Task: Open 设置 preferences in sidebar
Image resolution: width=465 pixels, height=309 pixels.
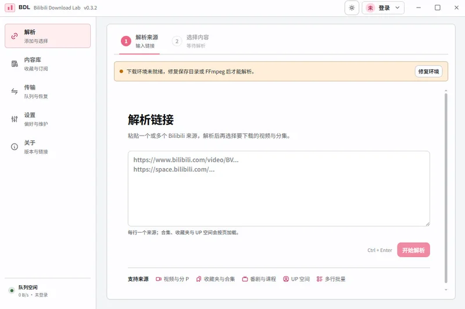Action: [x=48, y=119]
